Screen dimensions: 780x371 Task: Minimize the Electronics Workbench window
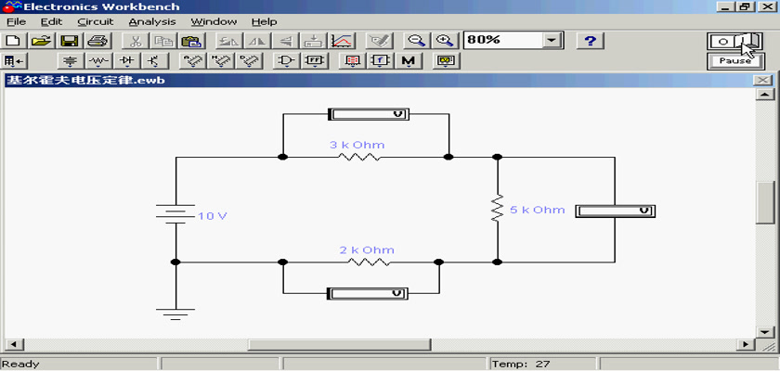pos(727,6)
